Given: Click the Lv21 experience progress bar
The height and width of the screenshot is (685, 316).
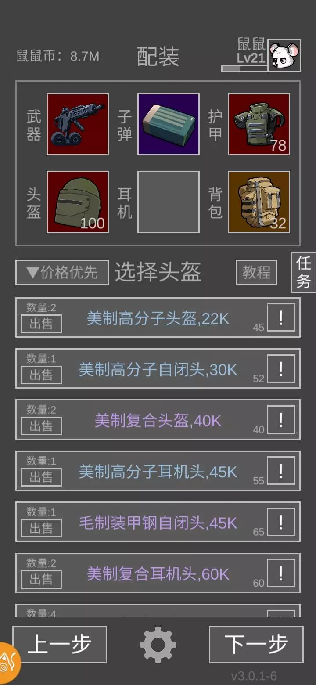Looking at the screenshot, I should [244, 68].
